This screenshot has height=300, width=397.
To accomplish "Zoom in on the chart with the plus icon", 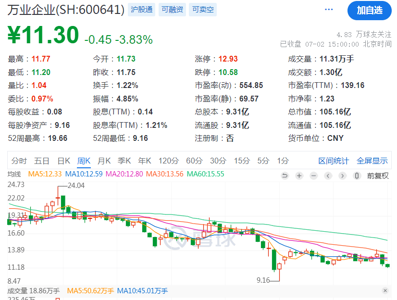I will pos(299,175).
